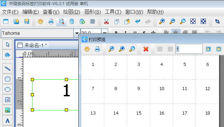Paste from clipboard icon
Viewport: 224px width, 127px height.
127,21
